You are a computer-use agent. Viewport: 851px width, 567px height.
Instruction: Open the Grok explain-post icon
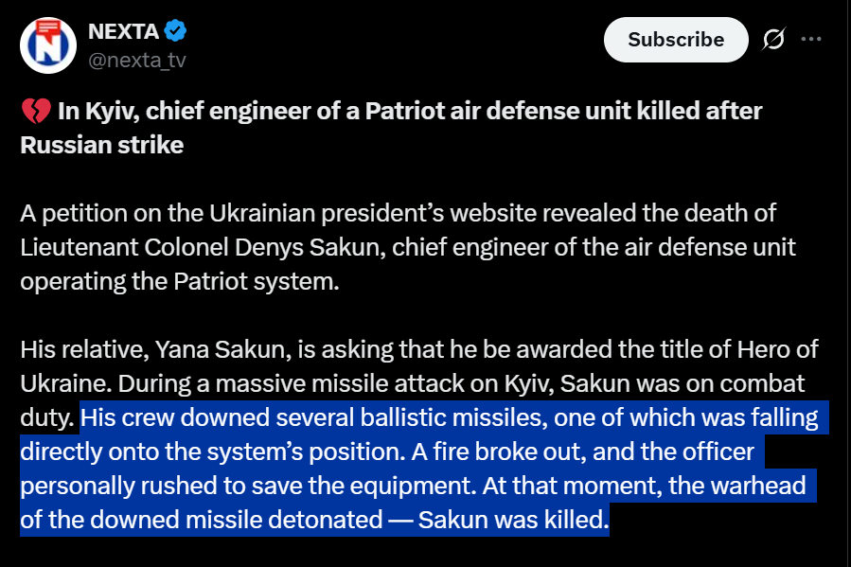point(773,39)
